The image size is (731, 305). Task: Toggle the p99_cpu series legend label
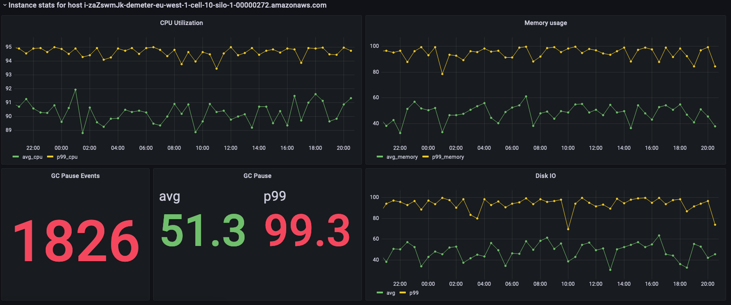point(67,157)
